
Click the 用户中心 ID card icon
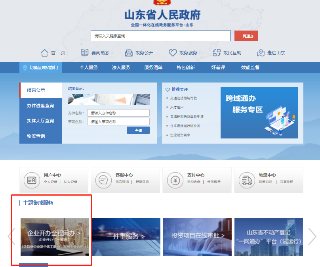(x=32, y=181)
